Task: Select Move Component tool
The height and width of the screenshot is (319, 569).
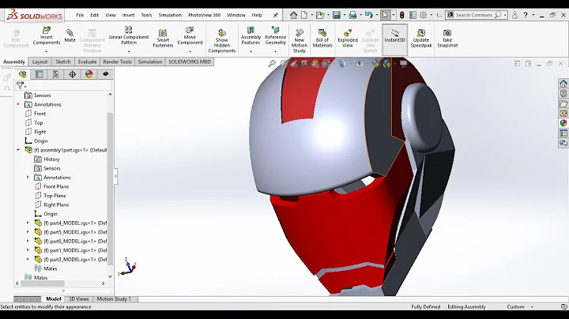Action: (190, 36)
